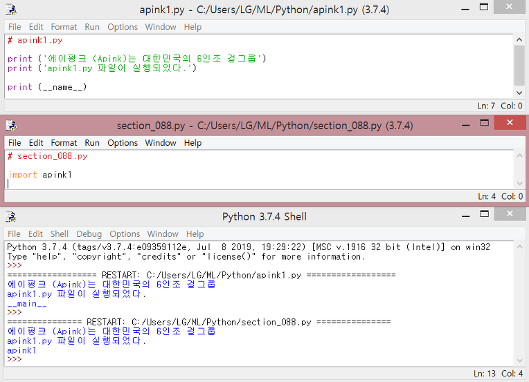Open Edit menu in section_088.py window
This screenshot has width=529, height=382.
[36, 143]
